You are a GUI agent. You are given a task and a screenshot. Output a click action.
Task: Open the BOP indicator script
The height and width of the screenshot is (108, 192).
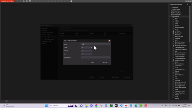tap(176, 40)
